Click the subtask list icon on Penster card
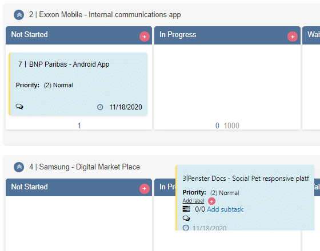Image resolution: width=320 pixels, height=251 pixels. click(186, 209)
